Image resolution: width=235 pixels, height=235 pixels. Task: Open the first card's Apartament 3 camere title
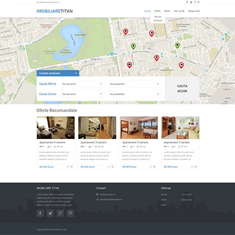52,142
